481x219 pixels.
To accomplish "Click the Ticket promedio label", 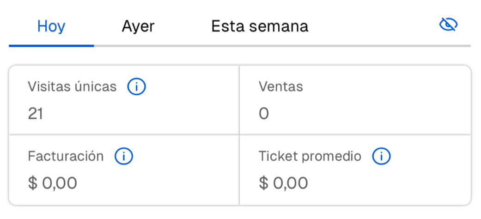I will (310, 157).
